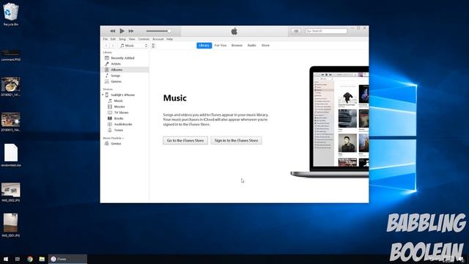Open the View menu
Screen dimensions: 469x264
pos(132,39)
